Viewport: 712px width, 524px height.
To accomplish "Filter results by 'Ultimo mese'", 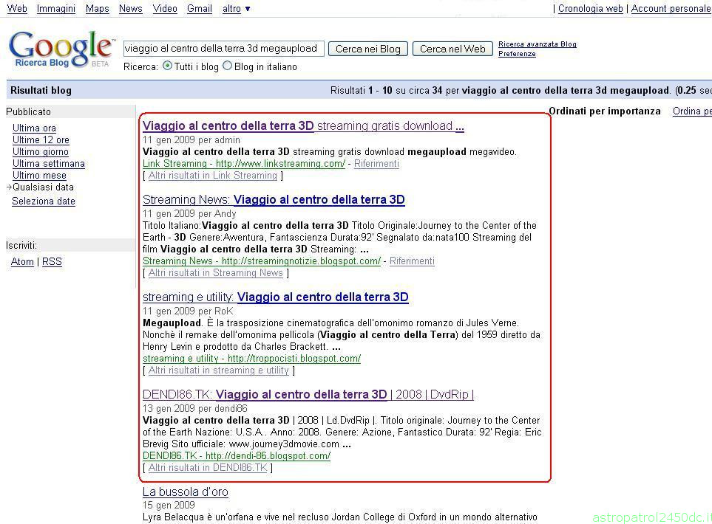I will coord(39,176).
